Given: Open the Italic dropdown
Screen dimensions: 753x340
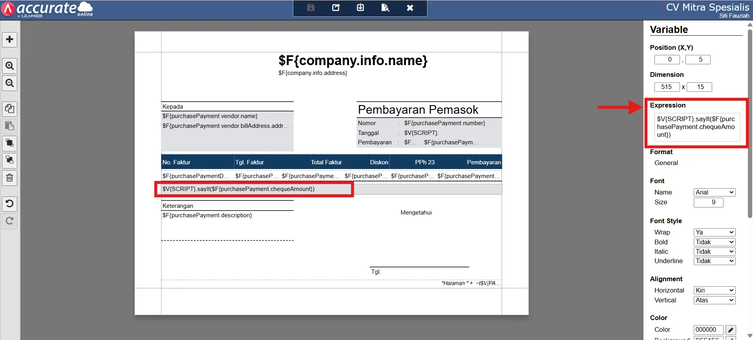Looking at the screenshot, I should pyautogui.click(x=714, y=251).
